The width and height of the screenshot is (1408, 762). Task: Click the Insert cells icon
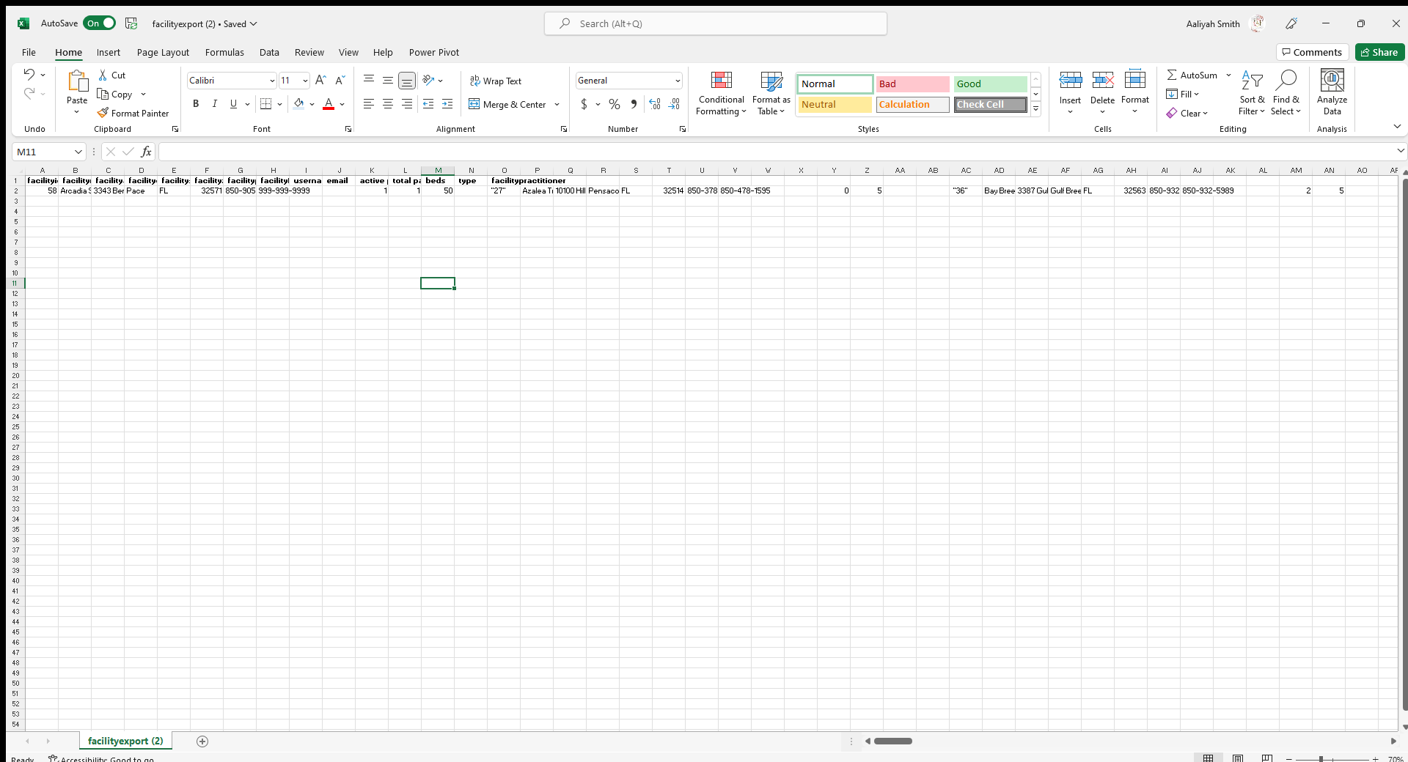1070,80
